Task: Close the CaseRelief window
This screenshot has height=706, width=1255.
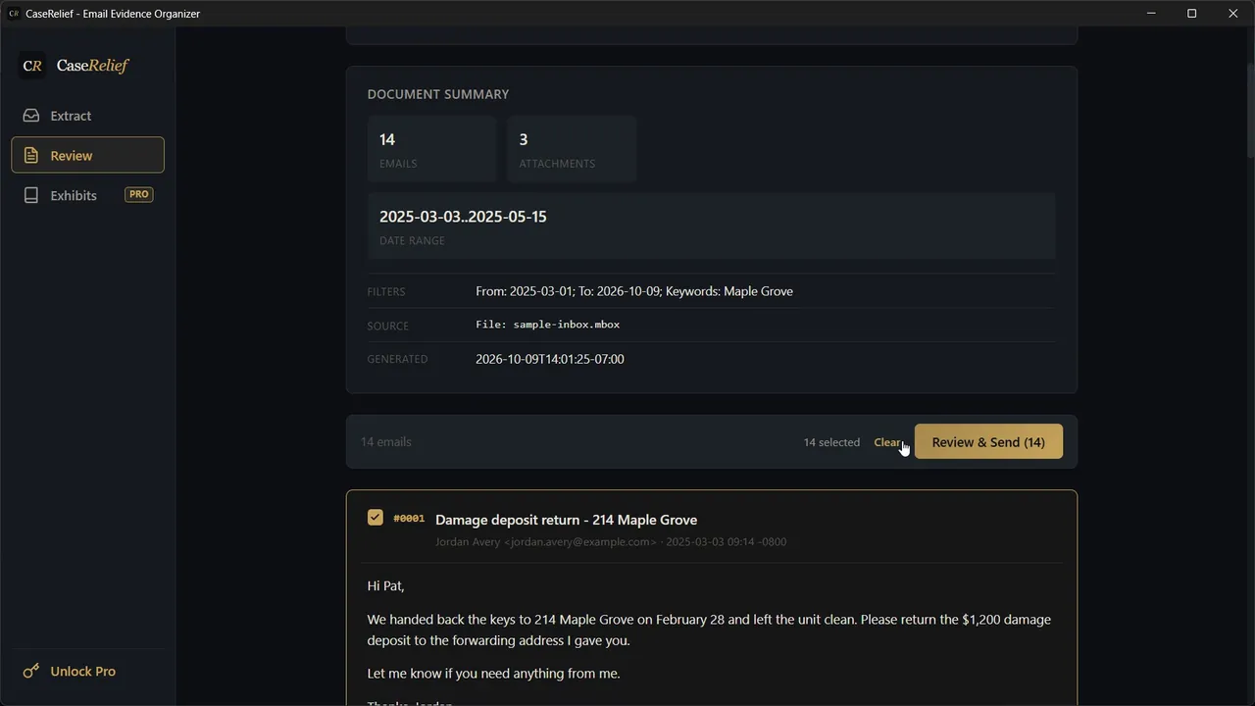Action: [1233, 14]
